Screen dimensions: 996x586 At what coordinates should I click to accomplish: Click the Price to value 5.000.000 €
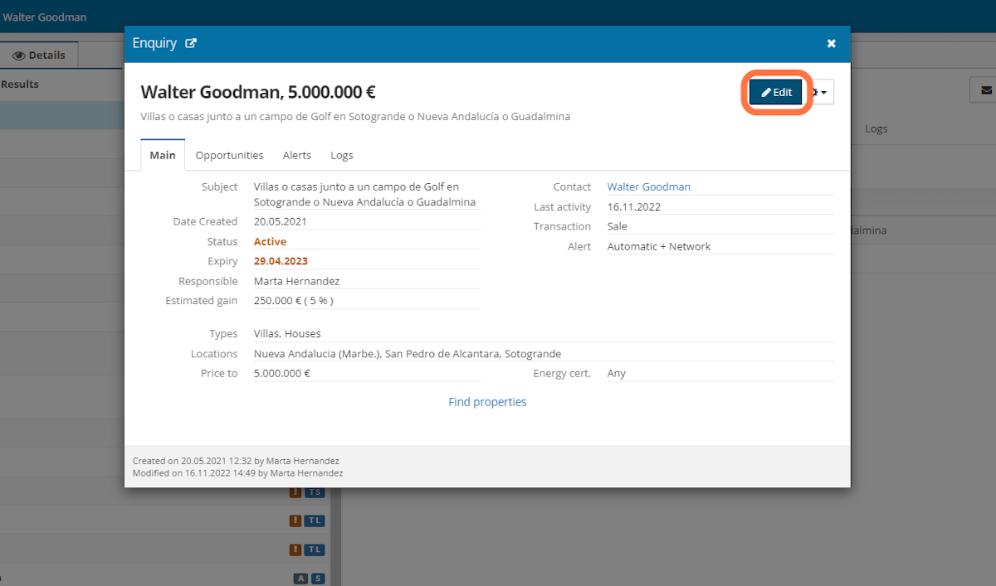(x=281, y=373)
